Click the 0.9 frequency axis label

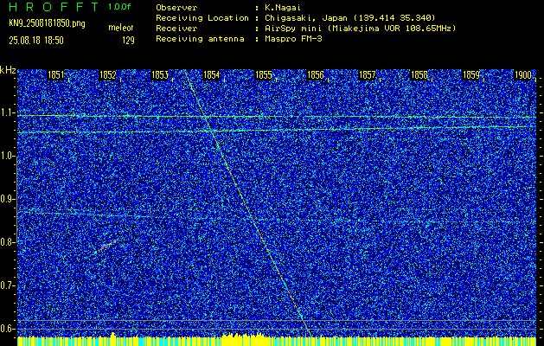(8, 199)
